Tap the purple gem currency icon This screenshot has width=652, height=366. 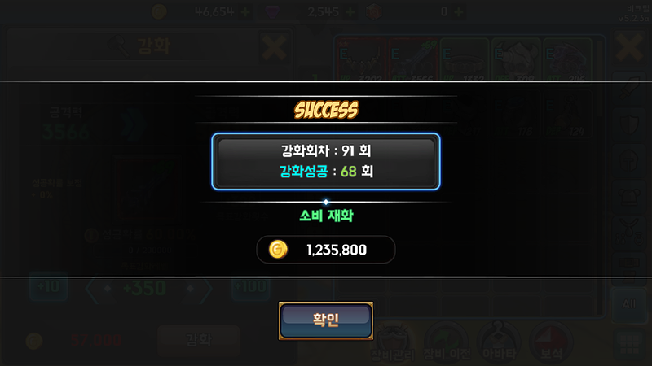coord(273,12)
